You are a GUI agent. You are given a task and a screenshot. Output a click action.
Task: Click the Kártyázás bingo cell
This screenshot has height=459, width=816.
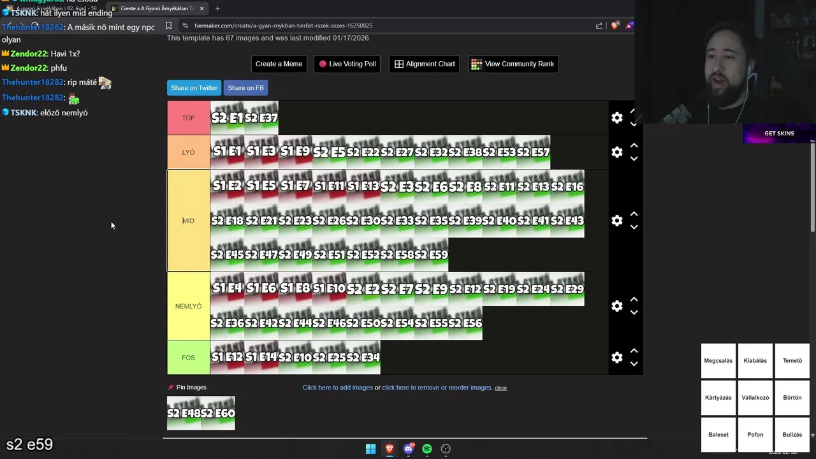718,398
